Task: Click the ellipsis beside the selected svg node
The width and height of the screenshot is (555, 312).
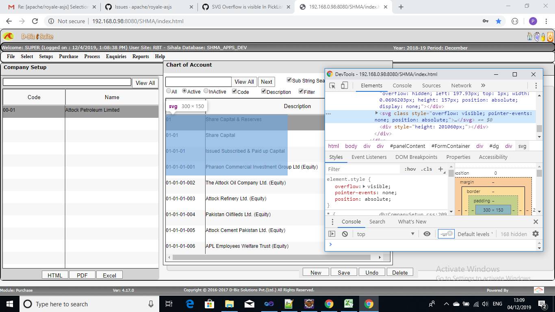Action: (x=328, y=114)
